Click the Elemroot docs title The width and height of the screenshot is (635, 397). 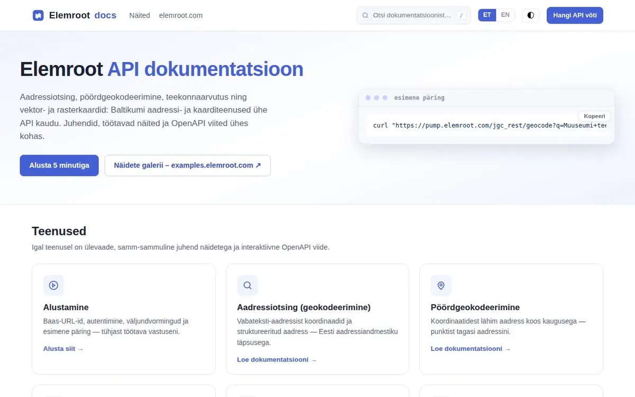tap(83, 15)
